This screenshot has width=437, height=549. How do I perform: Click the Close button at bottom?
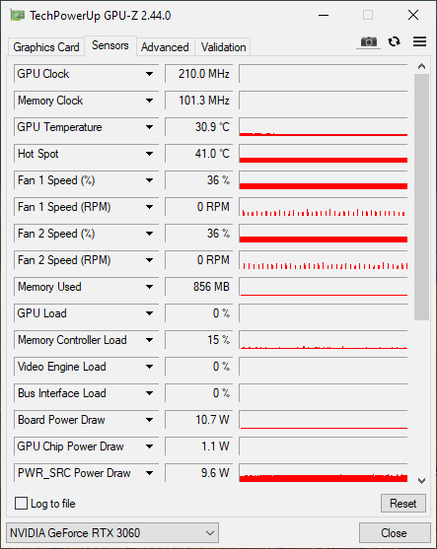click(x=394, y=533)
